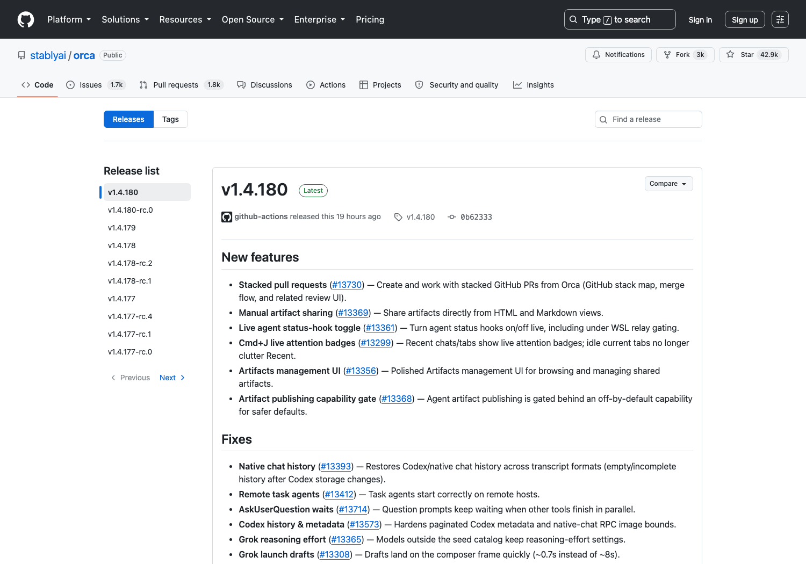Click the Security shield icon
The width and height of the screenshot is (806, 564).
(x=419, y=85)
